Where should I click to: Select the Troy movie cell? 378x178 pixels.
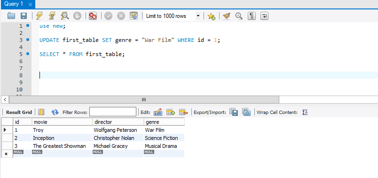click(62, 130)
